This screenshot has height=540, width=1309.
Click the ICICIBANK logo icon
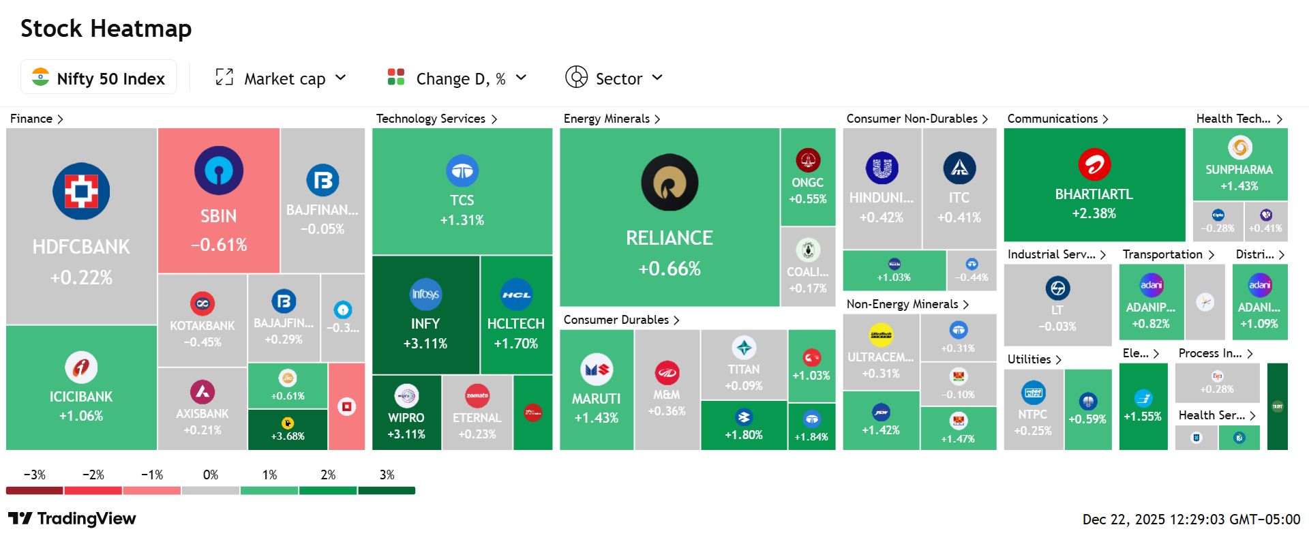[x=81, y=367]
